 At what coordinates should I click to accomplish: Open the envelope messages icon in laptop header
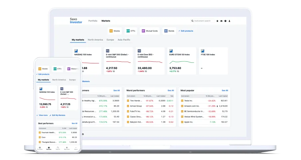coord(221,21)
